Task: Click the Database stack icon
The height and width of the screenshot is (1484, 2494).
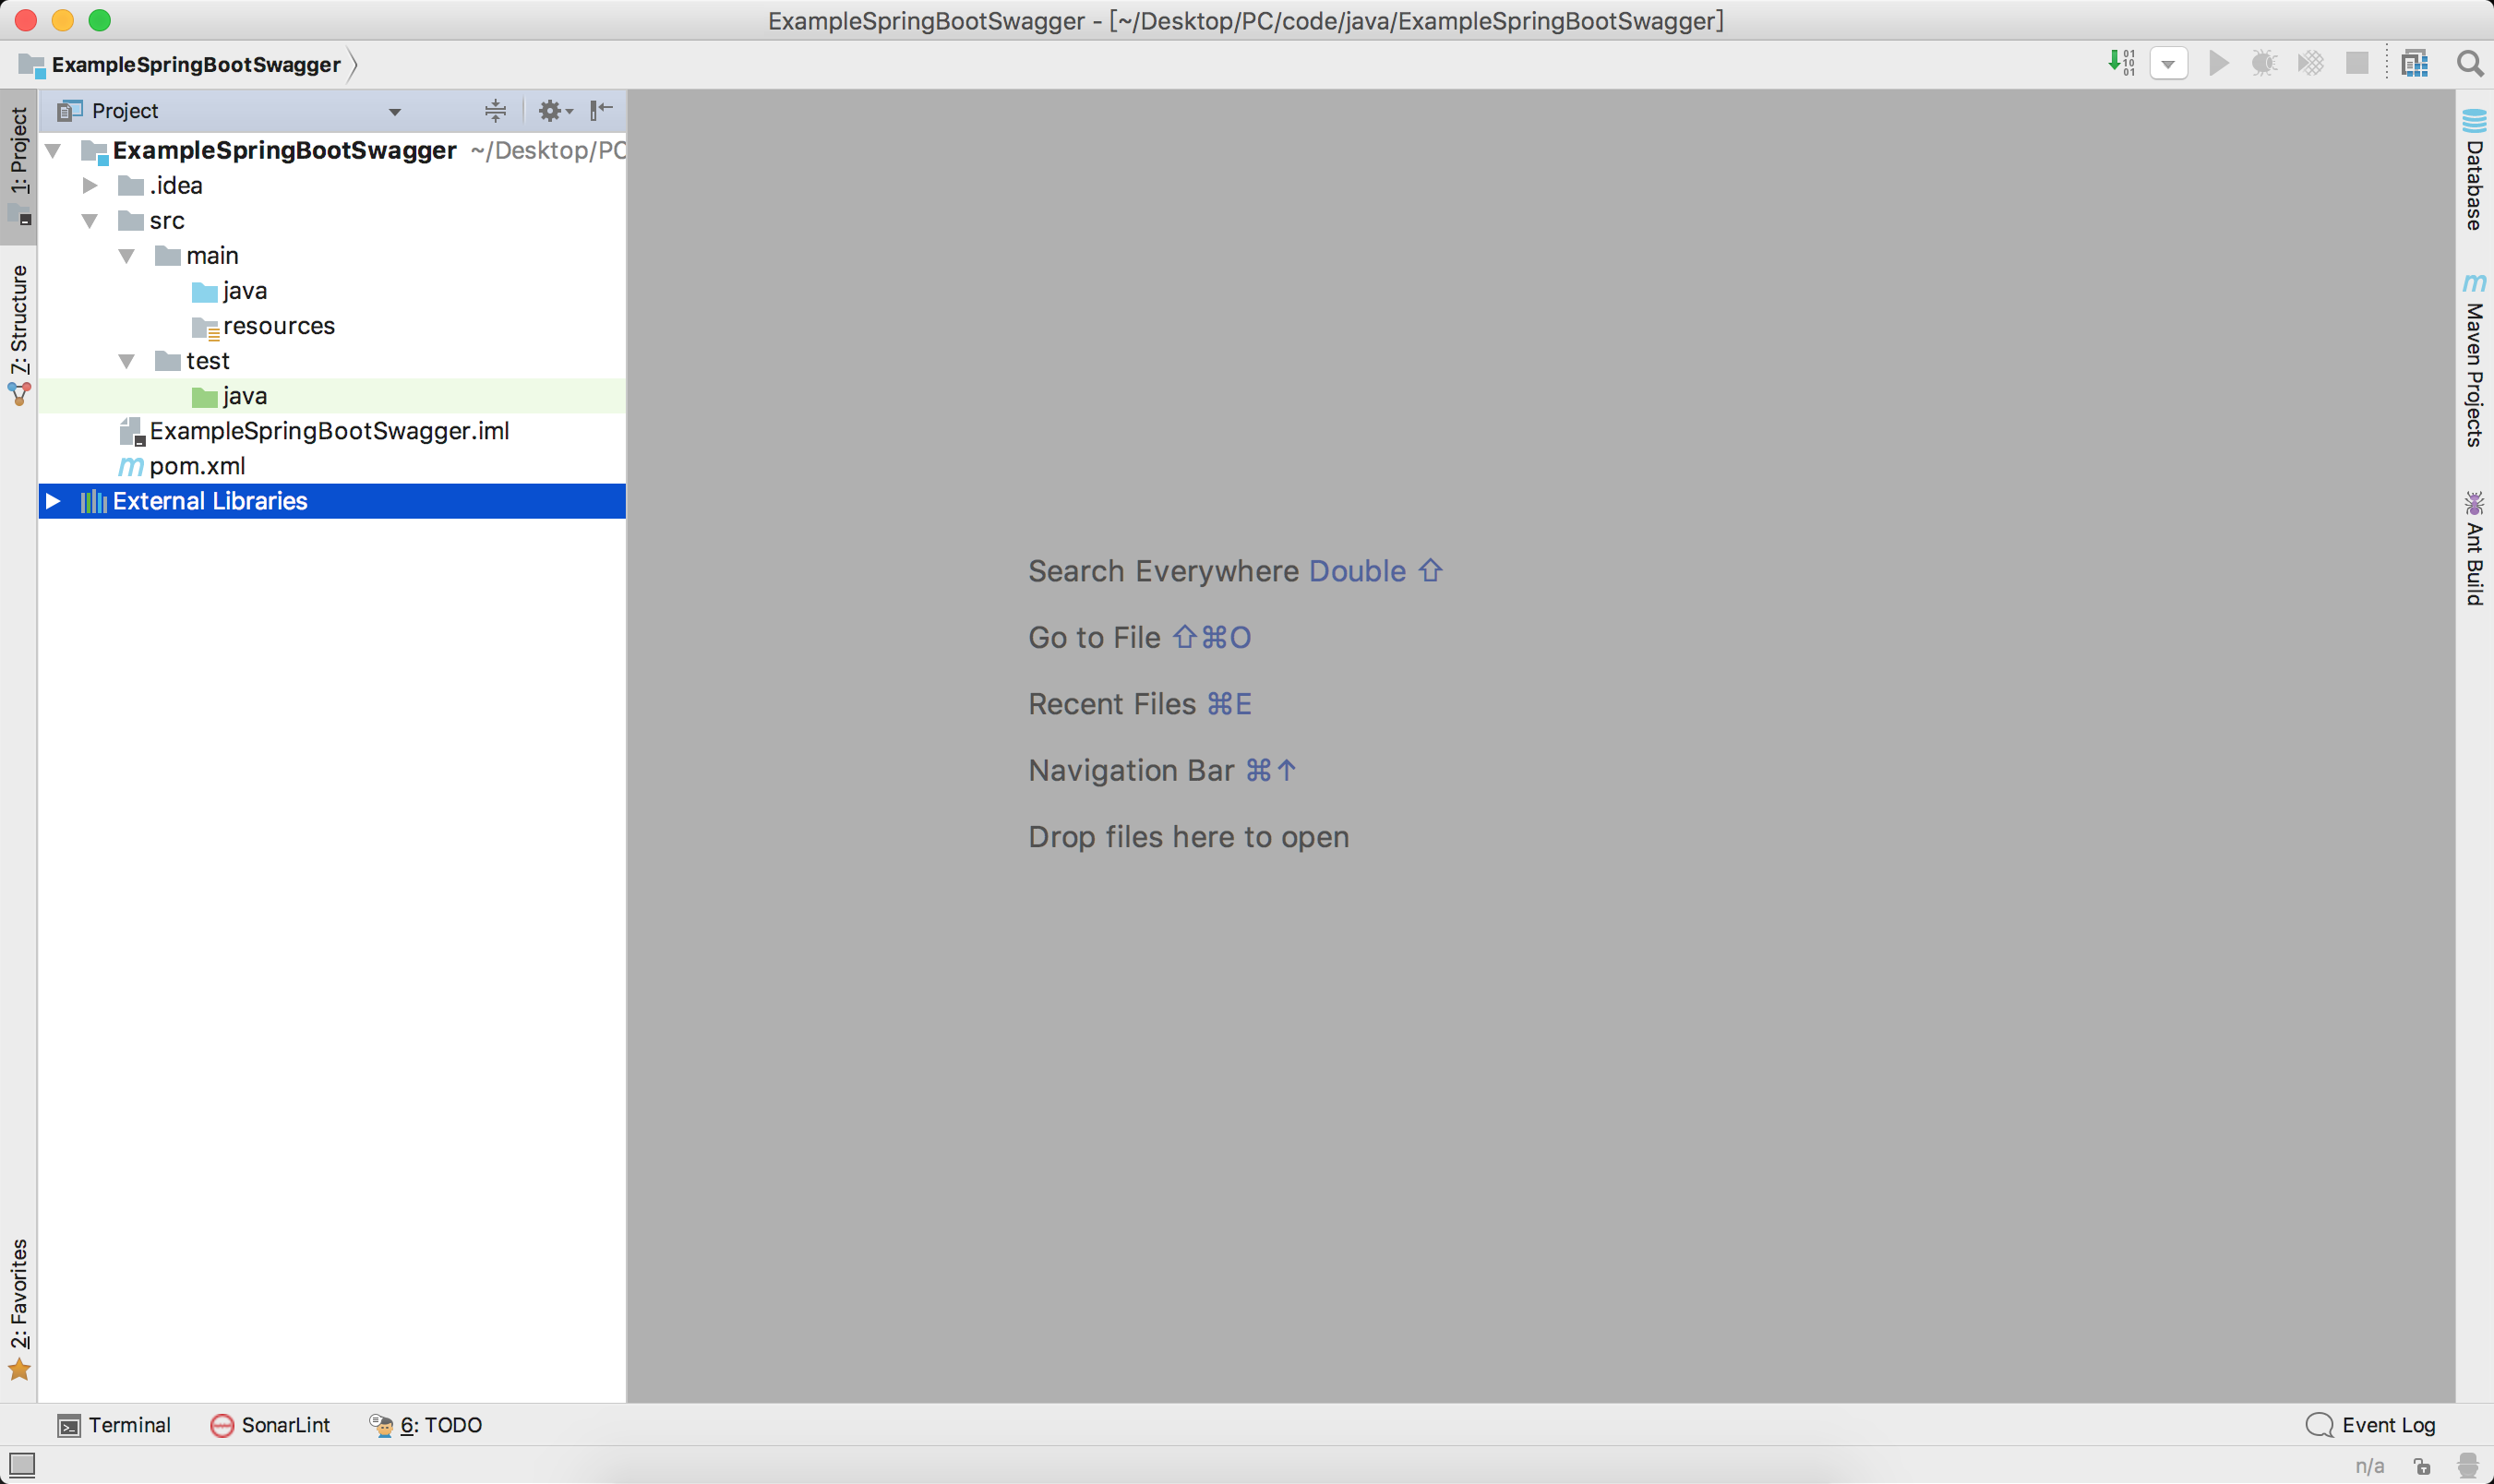Action: [2474, 121]
